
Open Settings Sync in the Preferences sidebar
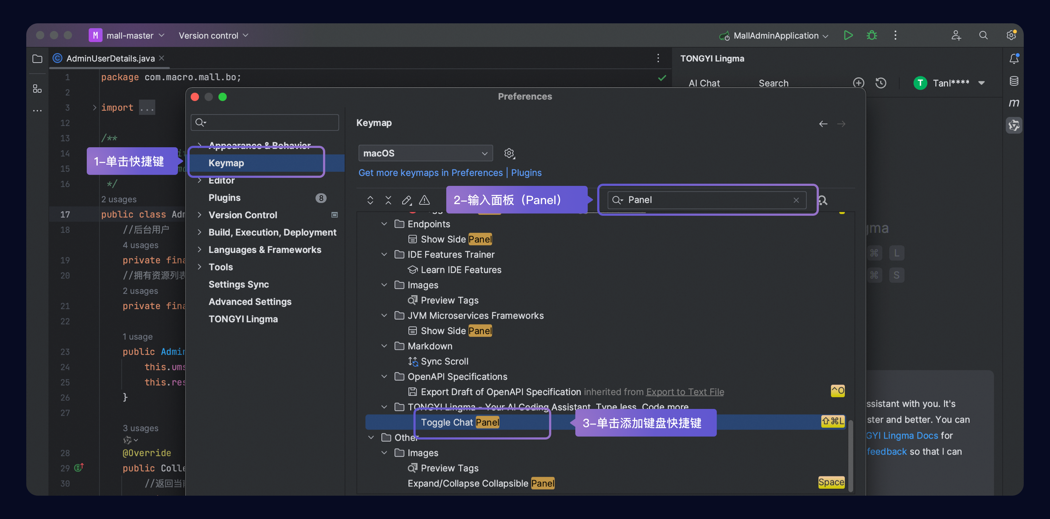pos(238,285)
